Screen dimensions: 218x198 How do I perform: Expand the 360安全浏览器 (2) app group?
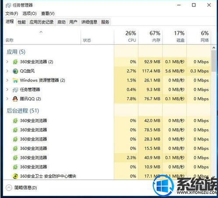pyautogui.click(x=7, y=62)
